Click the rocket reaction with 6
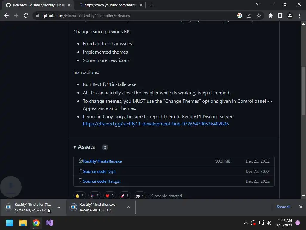The width and height of the screenshot is (306, 230). (125, 196)
